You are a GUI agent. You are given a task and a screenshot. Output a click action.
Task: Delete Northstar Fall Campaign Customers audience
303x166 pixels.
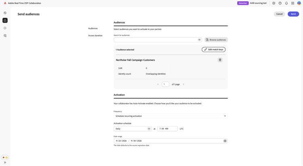tap(220, 60)
